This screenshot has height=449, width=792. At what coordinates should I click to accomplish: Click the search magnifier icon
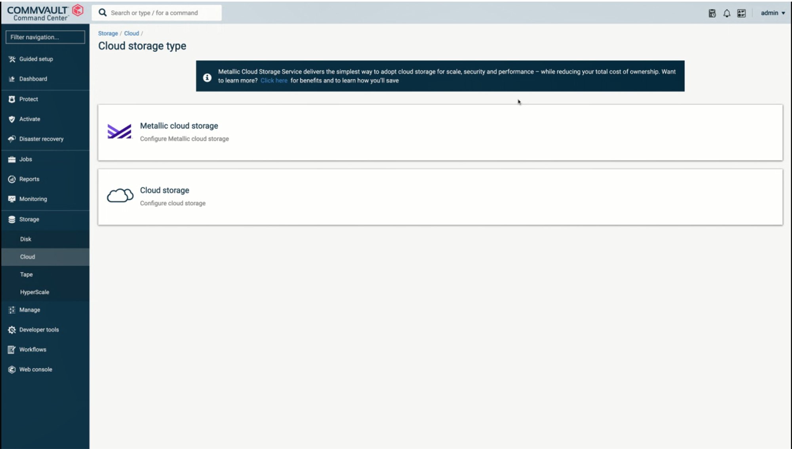102,12
